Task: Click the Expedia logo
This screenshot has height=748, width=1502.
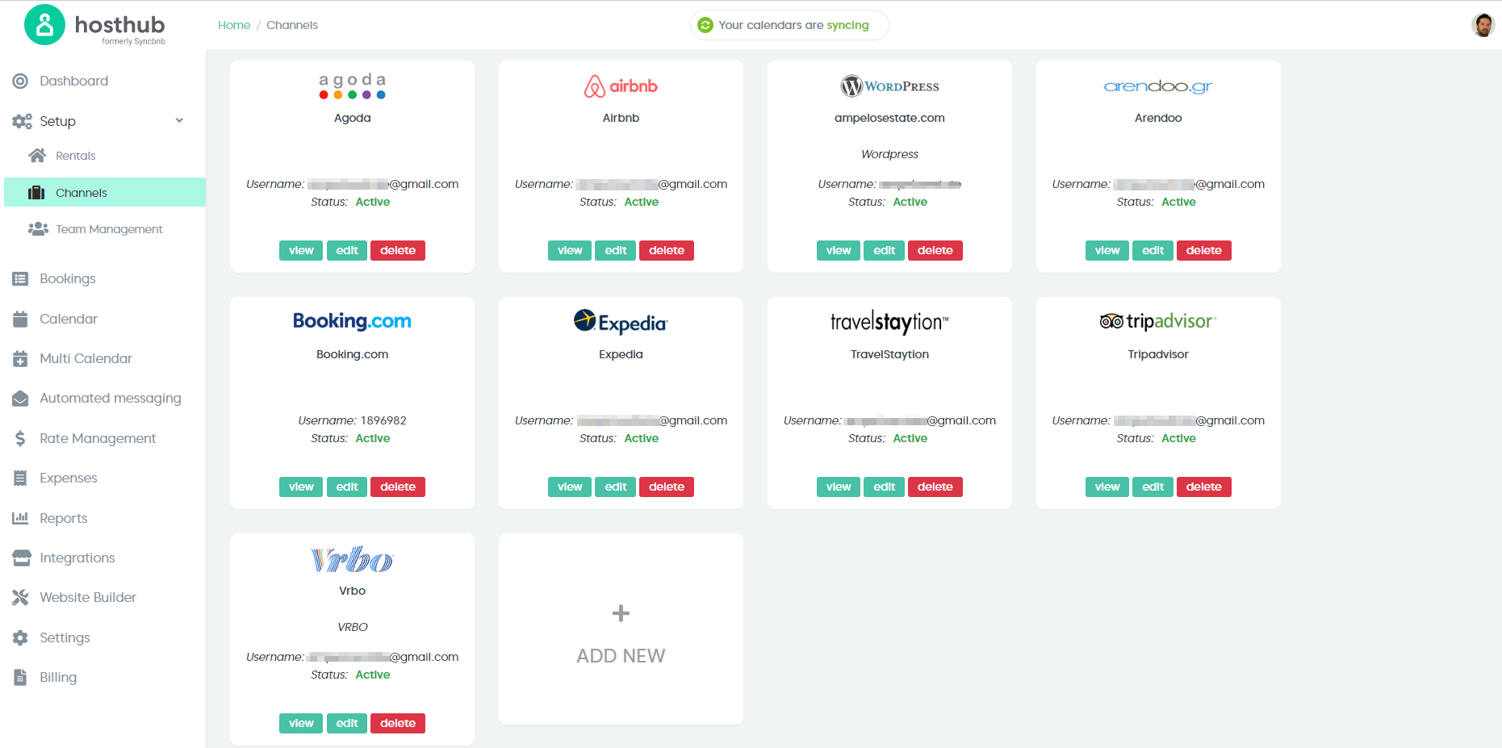Action: tap(621, 322)
